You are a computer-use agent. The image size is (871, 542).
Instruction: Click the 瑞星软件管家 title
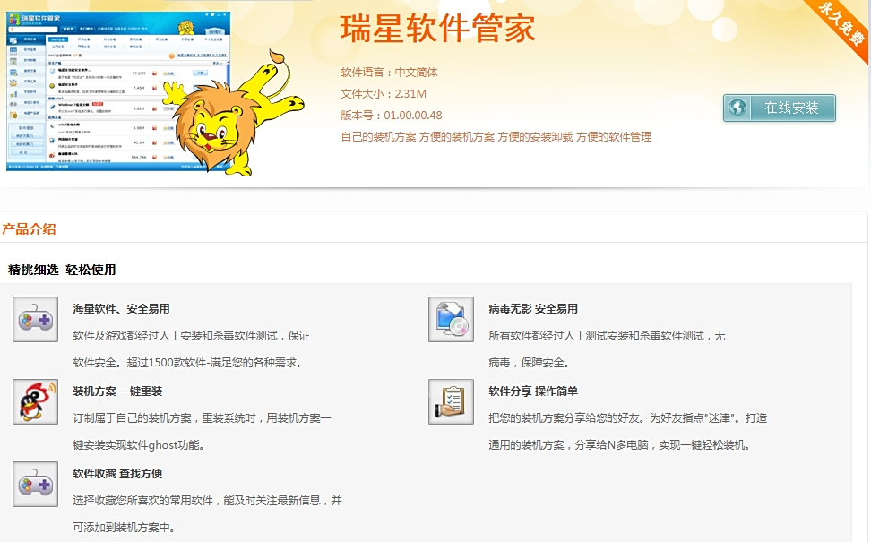(x=437, y=29)
